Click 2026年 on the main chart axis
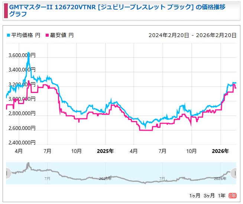243x204 pixels. [220, 151]
